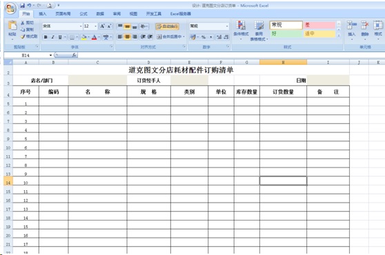Open the Excel服务器 ribbon tab
The height and width of the screenshot is (255, 385).
point(181,14)
